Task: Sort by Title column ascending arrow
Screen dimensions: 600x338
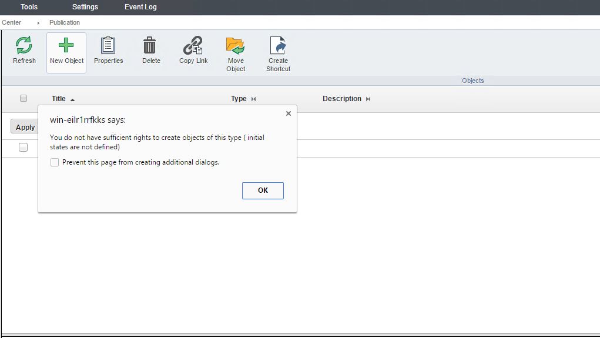Action: 72,99
